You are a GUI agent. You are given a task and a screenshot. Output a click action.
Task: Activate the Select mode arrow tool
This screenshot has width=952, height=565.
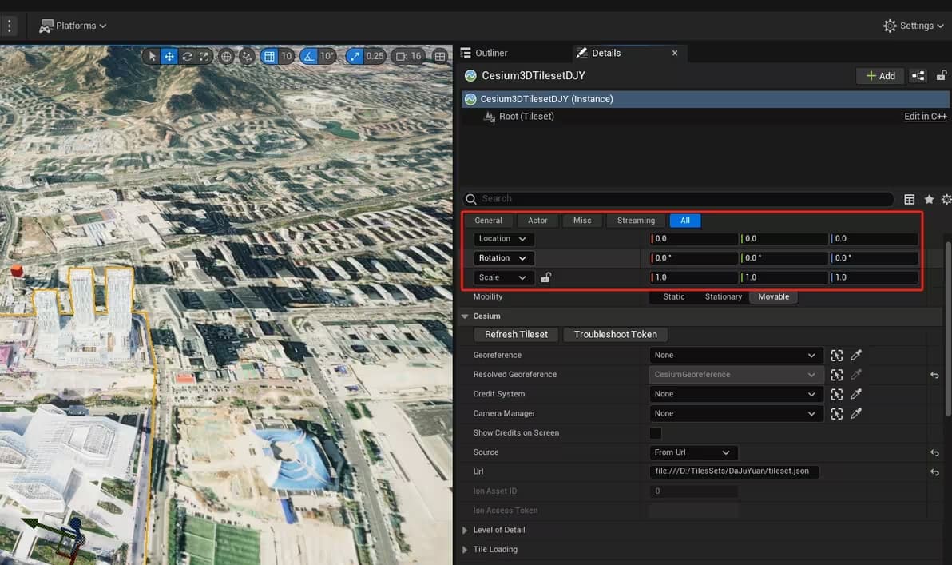point(153,56)
